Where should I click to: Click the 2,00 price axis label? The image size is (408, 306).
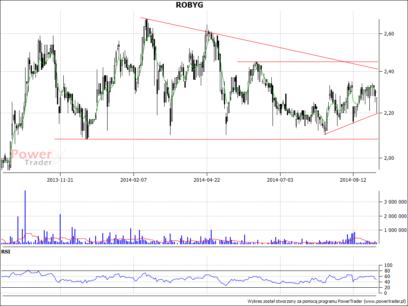(x=389, y=158)
